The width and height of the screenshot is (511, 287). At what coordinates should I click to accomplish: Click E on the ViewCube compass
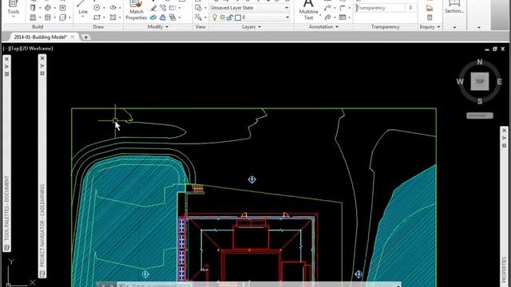point(499,81)
